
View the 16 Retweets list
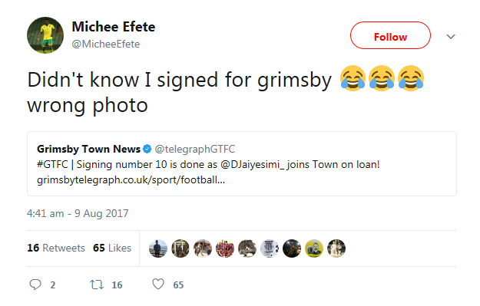[x=56, y=248]
